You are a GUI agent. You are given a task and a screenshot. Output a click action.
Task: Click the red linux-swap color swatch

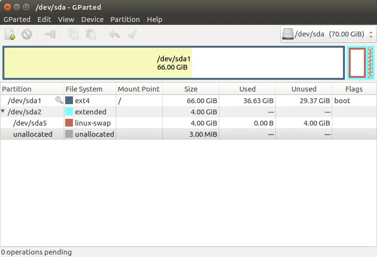pyautogui.click(x=69, y=123)
